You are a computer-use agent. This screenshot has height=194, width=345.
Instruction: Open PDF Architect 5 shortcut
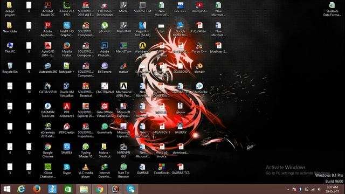67,110
